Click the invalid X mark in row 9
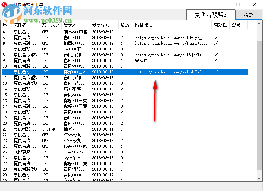 pyautogui.click(x=216, y=60)
